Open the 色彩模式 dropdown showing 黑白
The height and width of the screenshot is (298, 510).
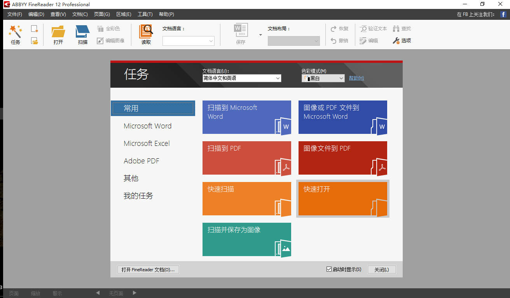tap(341, 78)
